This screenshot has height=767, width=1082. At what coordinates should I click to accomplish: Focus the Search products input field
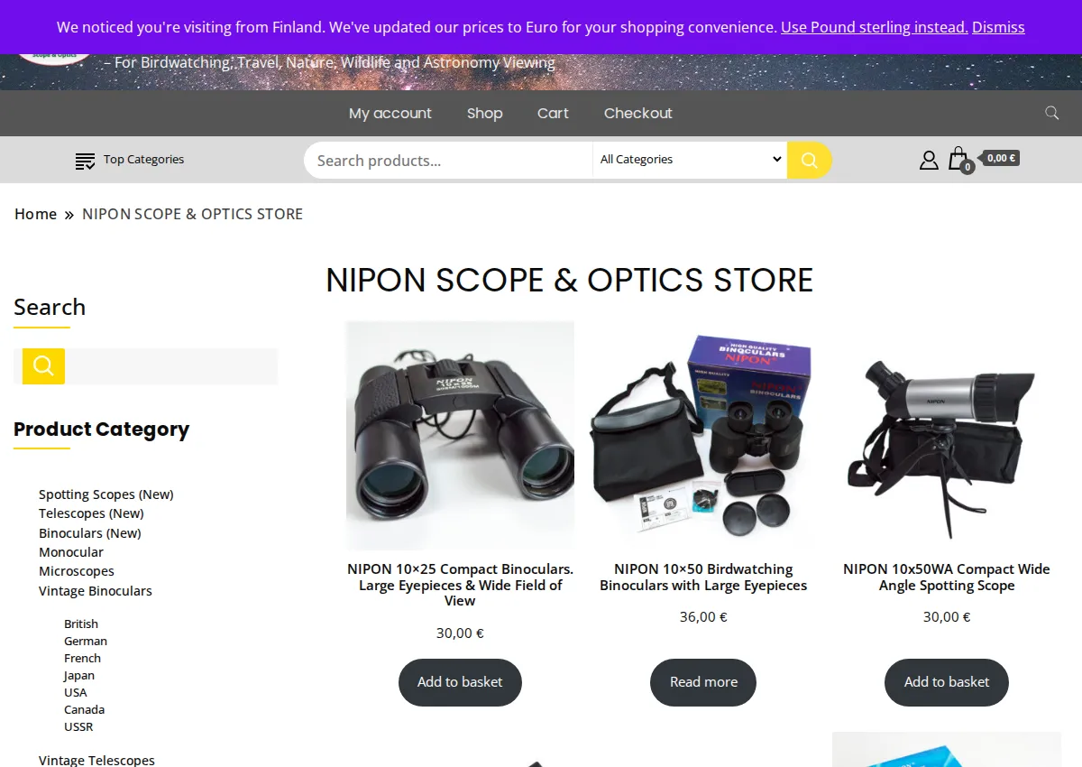448,161
